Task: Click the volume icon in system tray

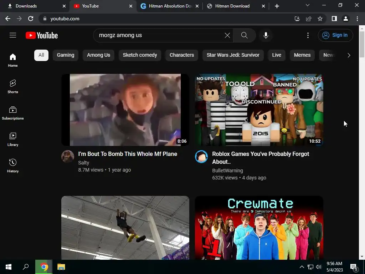Action: click(319, 267)
